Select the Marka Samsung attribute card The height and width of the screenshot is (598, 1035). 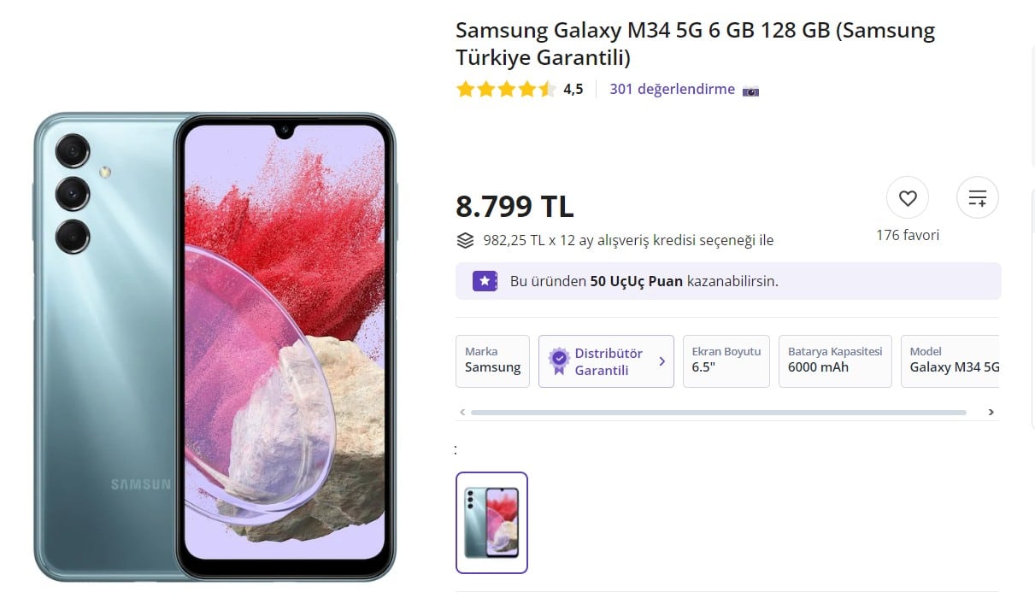coord(493,361)
